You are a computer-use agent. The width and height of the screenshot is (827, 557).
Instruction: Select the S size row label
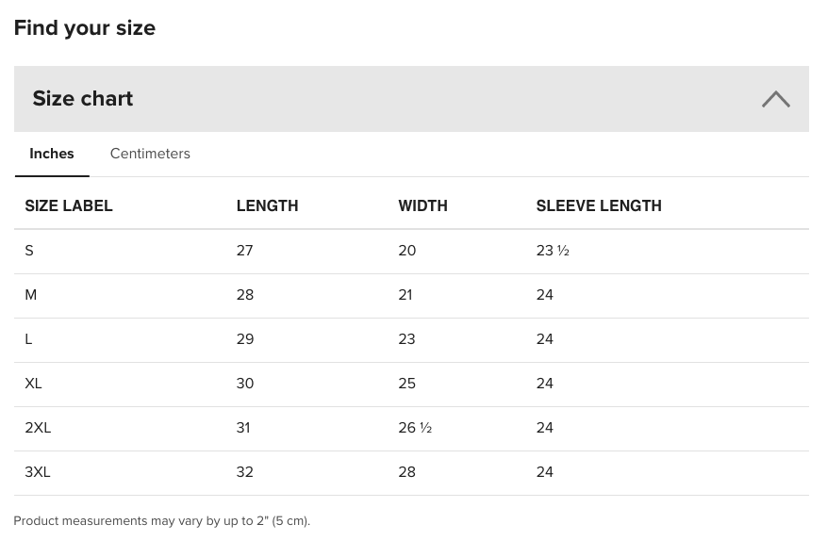[x=29, y=251]
